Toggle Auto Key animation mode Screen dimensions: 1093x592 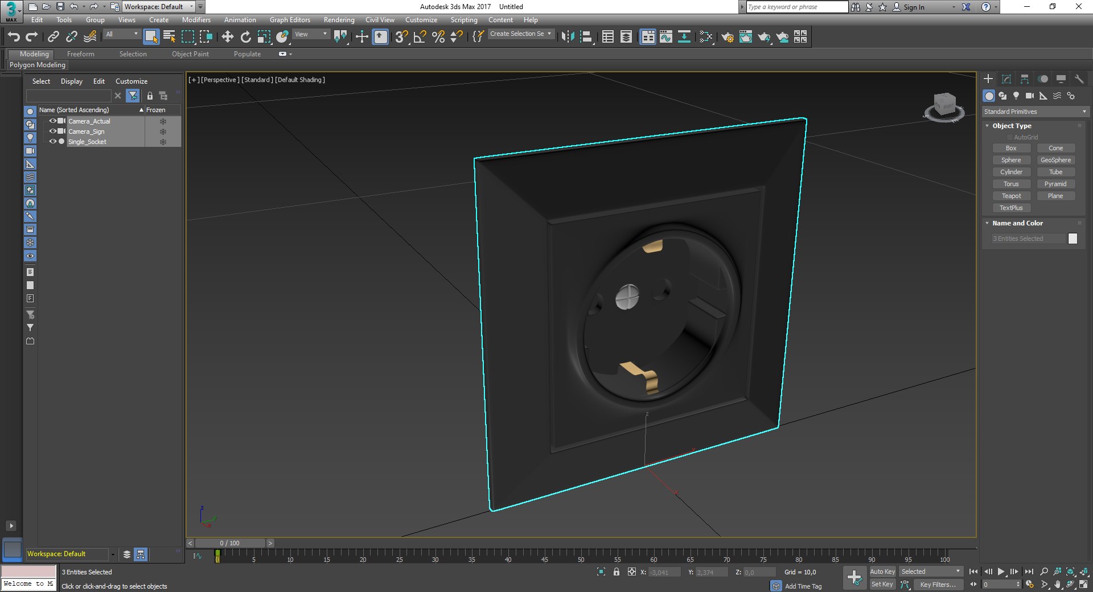pos(882,572)
